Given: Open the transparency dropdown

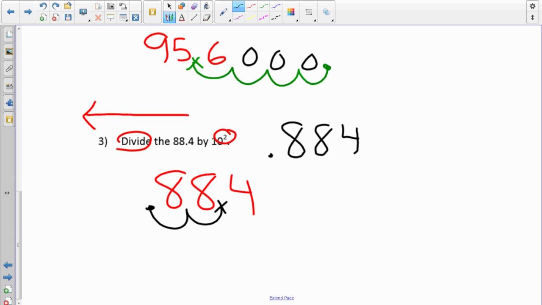Looking at the screenshot, I should point(327,12).
